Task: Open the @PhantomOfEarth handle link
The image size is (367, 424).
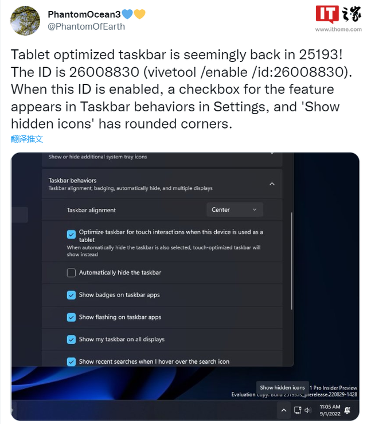Action: pyautogui.click(x=86, y=26)
